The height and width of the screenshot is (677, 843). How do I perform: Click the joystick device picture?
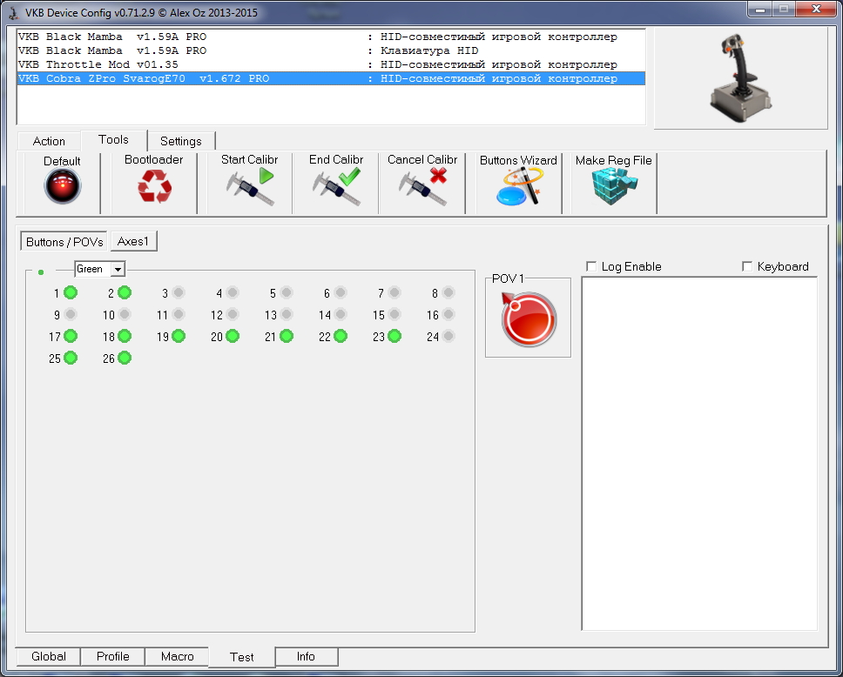pyautogui.click(x=740, y=78)
